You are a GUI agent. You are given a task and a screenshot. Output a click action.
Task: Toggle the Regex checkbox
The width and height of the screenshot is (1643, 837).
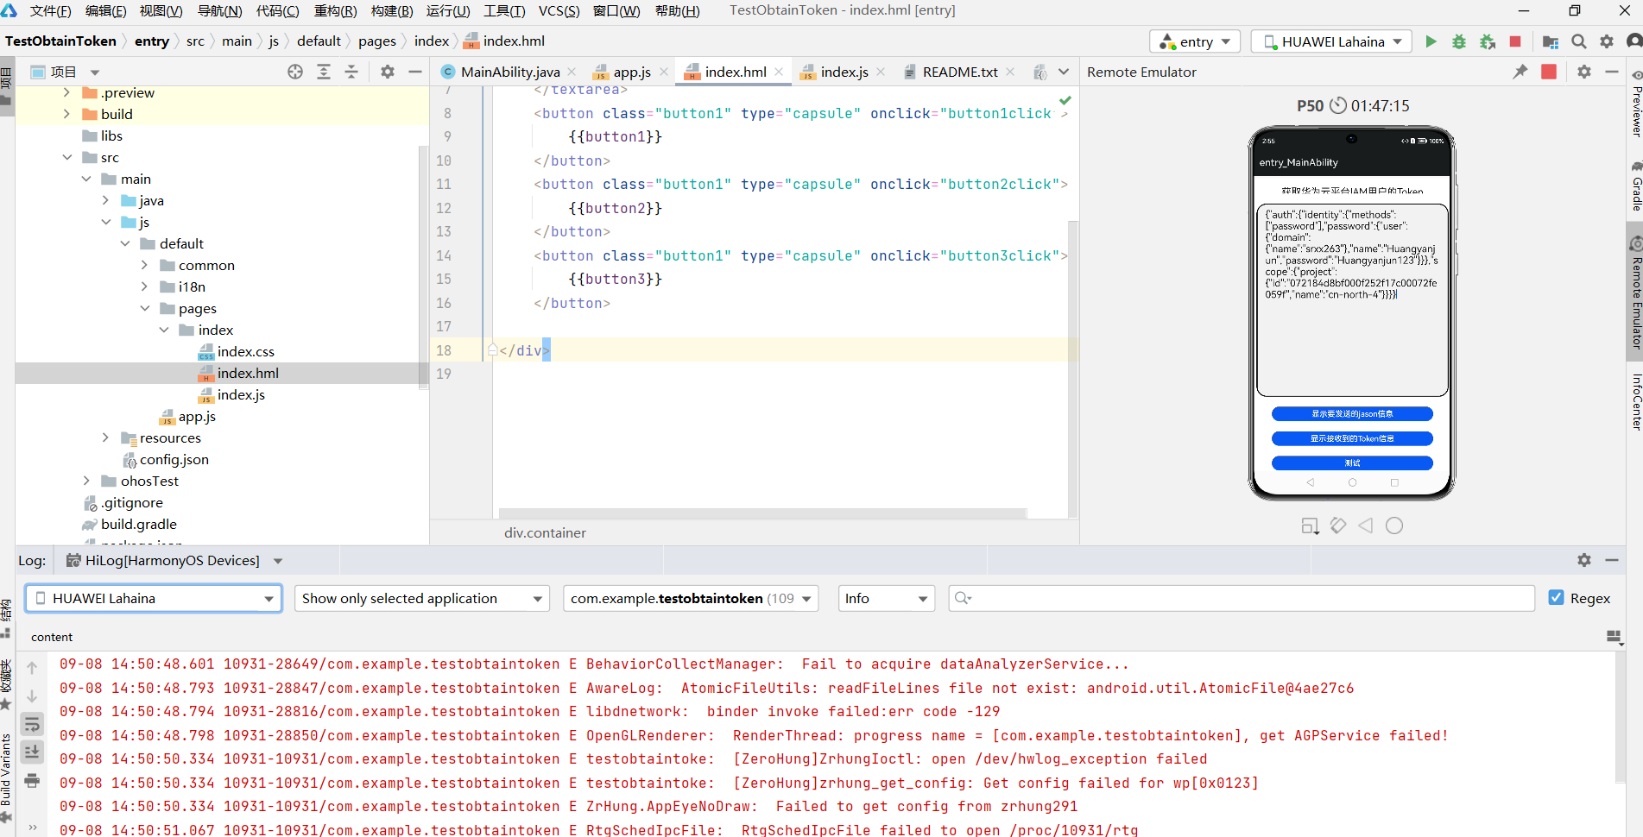point(1557,598)
